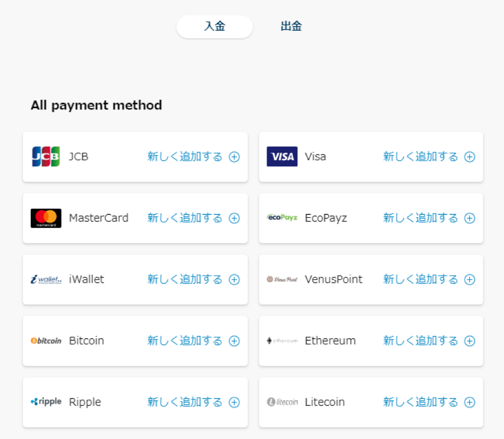Click the iWallet logo
This screenshot has width=504, height=439.
(46, 279)
